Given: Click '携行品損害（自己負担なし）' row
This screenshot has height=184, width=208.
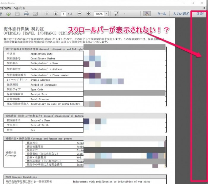Looking at the screenshot, I should (x=44, y=161).
